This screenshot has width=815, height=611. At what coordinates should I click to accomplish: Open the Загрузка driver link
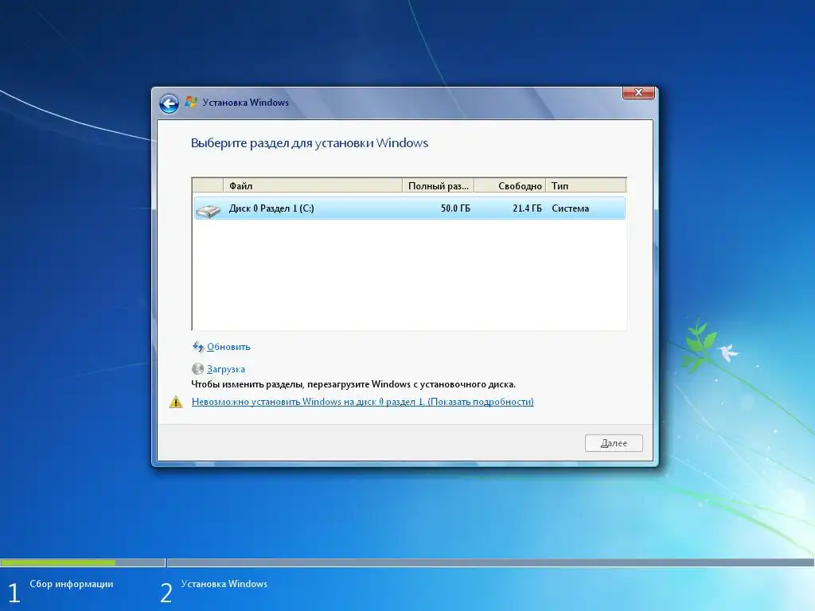tap(225, 369)
